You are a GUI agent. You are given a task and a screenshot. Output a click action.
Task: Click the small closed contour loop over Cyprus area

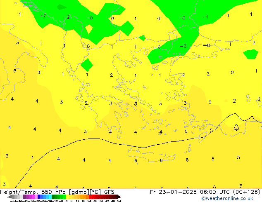coord(236,127)
